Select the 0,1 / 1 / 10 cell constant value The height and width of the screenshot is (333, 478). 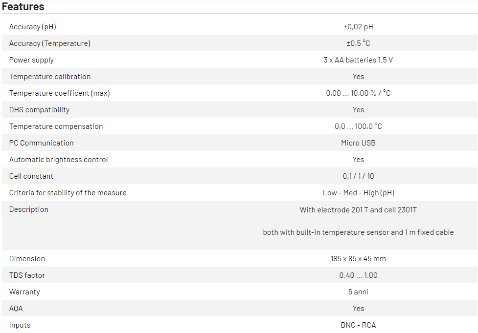tap(358, 176)
